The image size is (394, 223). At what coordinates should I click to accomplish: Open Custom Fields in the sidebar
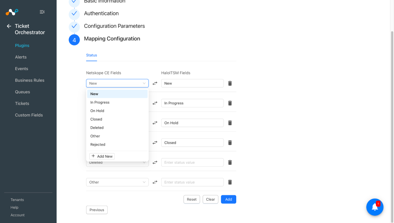(29, 115)
